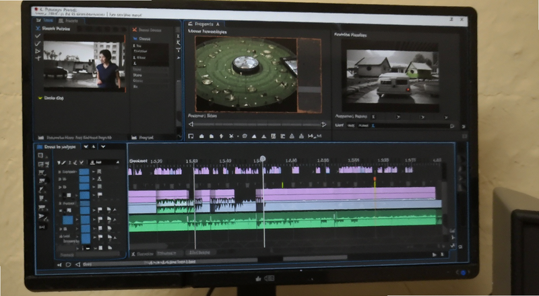
Task: Click the square frame icon starting the monitor toolbar
Action: (191, 137)
